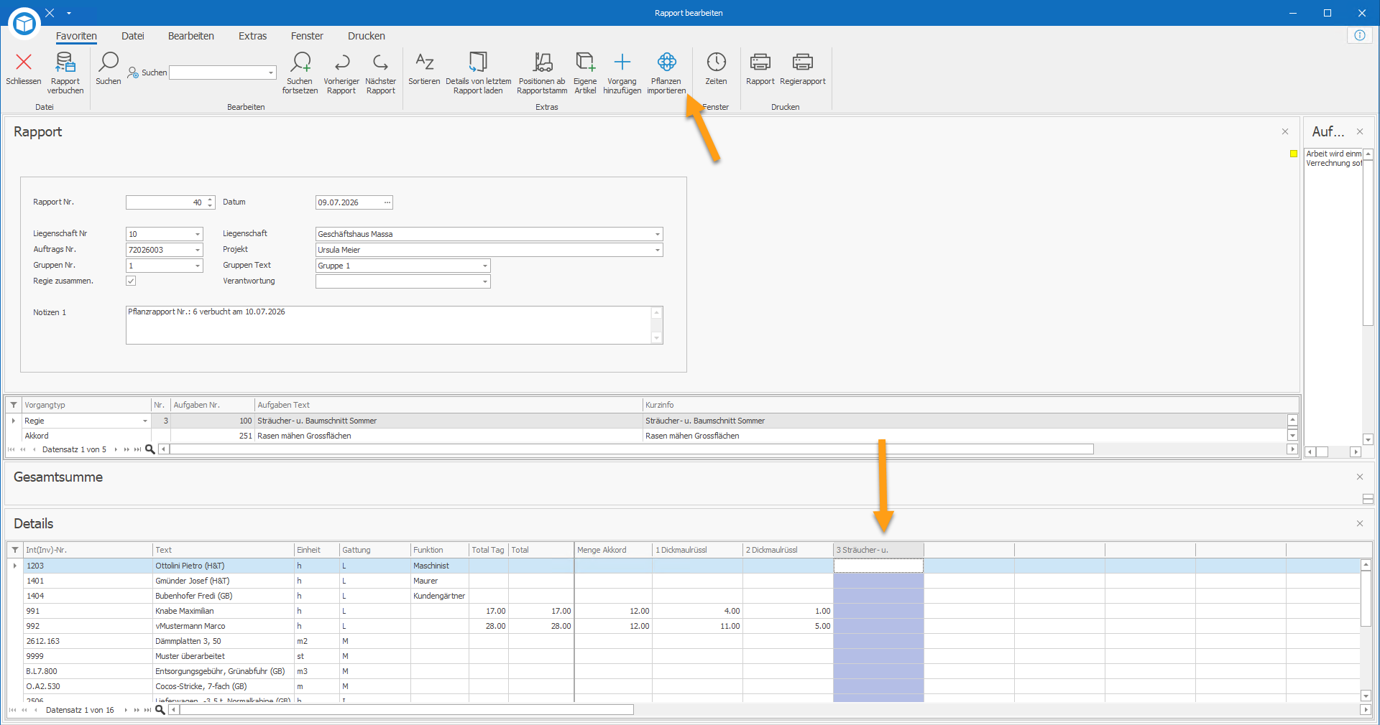Click Positionen ab Rapportstamm icon
Screen dimensions: 1380x725
tap(542, 62)
